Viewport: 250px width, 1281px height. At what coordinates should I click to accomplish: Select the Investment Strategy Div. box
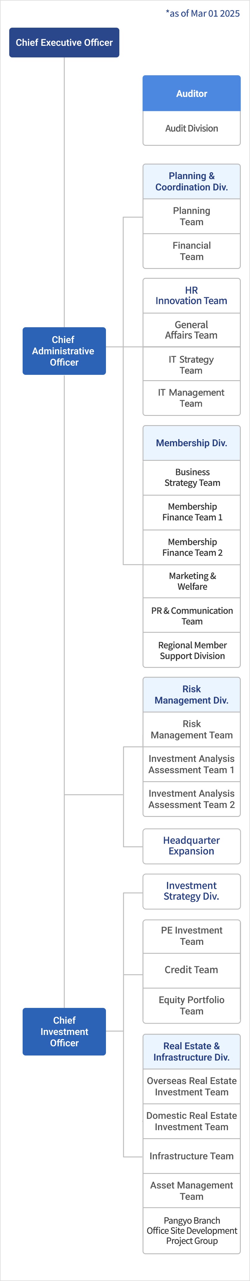pos(191,891)
